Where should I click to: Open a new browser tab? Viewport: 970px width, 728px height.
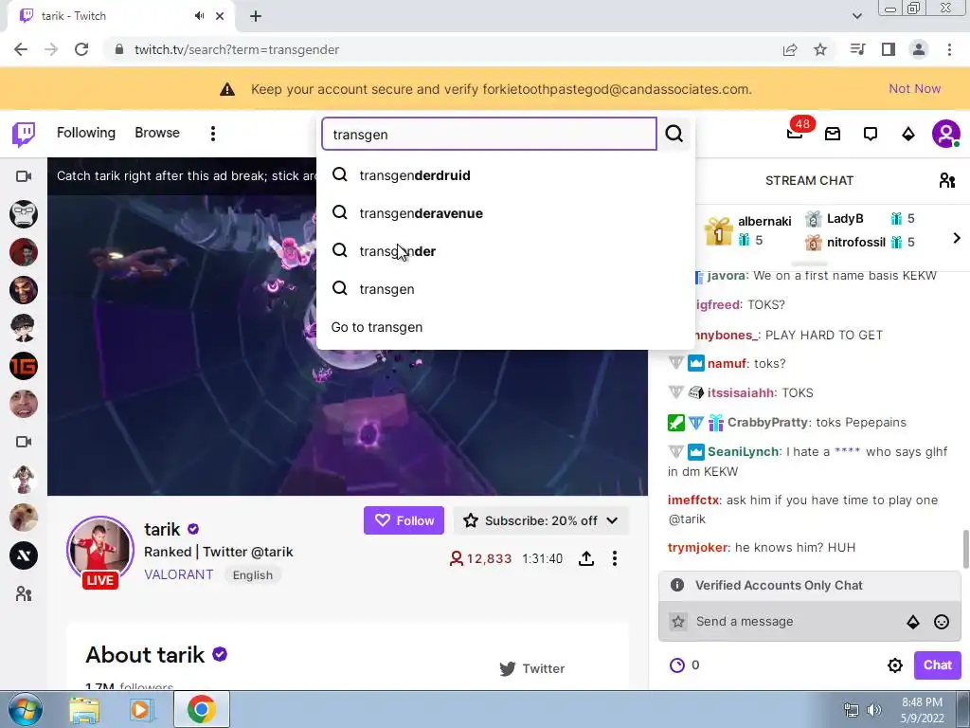(256, 16)
